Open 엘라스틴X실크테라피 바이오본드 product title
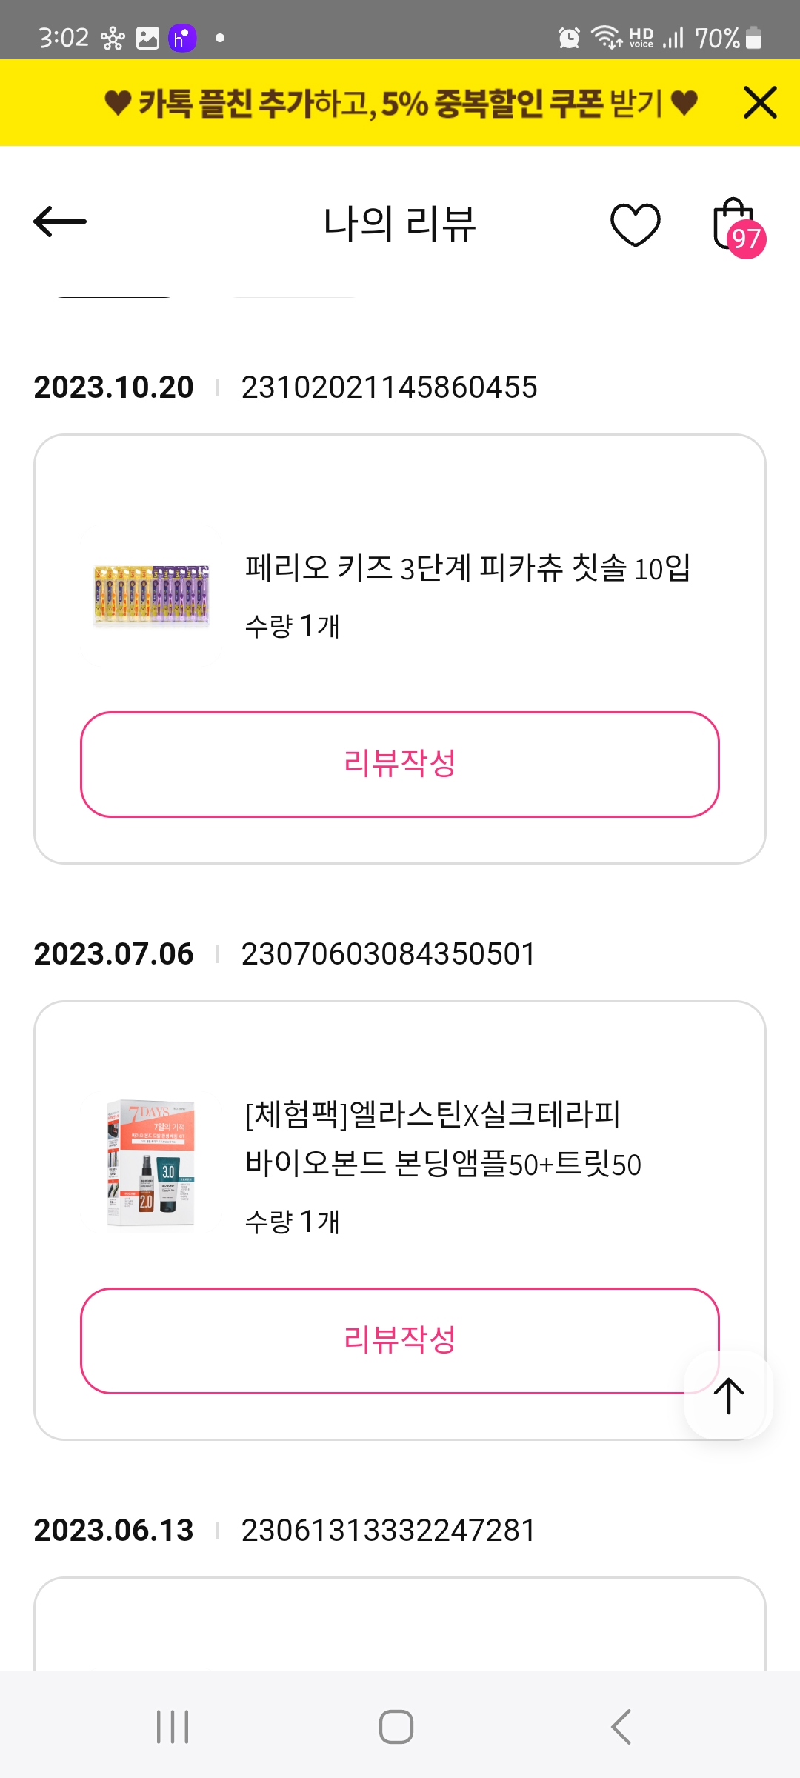The height and width of the screenshot is (1778, 800). tap(442, 1139)
